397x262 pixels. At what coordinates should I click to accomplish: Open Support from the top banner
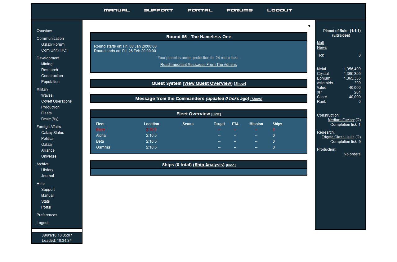pos(158,10)
